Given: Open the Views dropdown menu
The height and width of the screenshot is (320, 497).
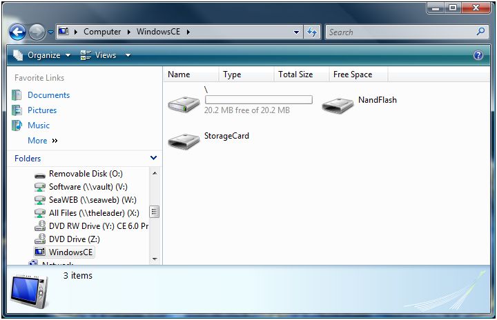Looking at the screenshot, I should click(105, 55).
